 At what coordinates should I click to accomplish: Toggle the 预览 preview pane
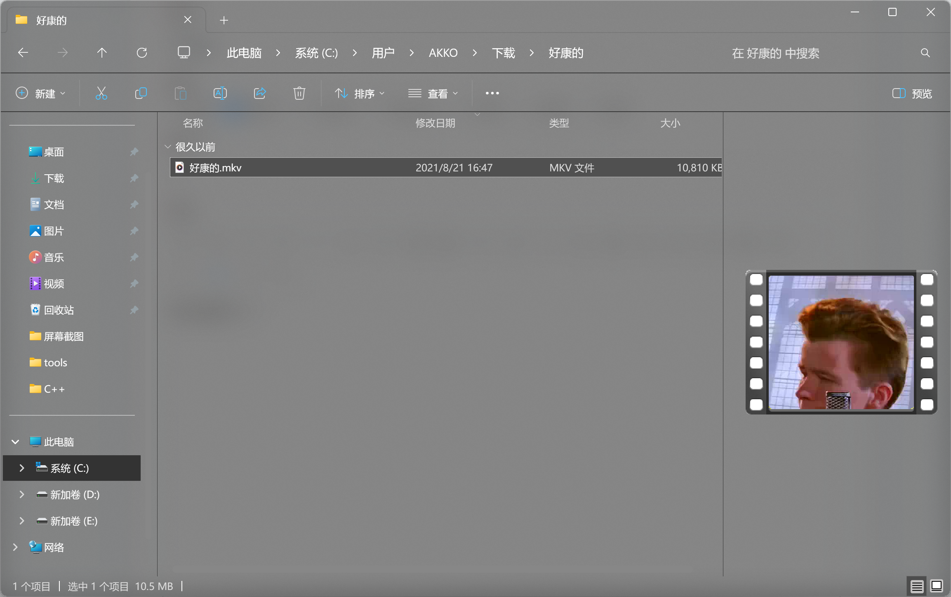pos(912,94)
